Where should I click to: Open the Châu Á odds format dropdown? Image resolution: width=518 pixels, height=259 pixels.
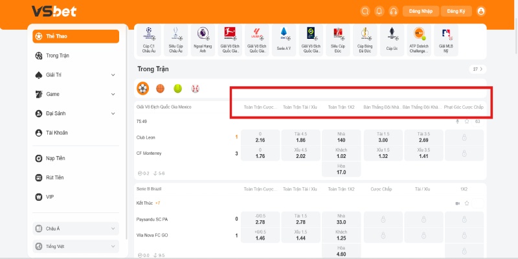point(76,229)
